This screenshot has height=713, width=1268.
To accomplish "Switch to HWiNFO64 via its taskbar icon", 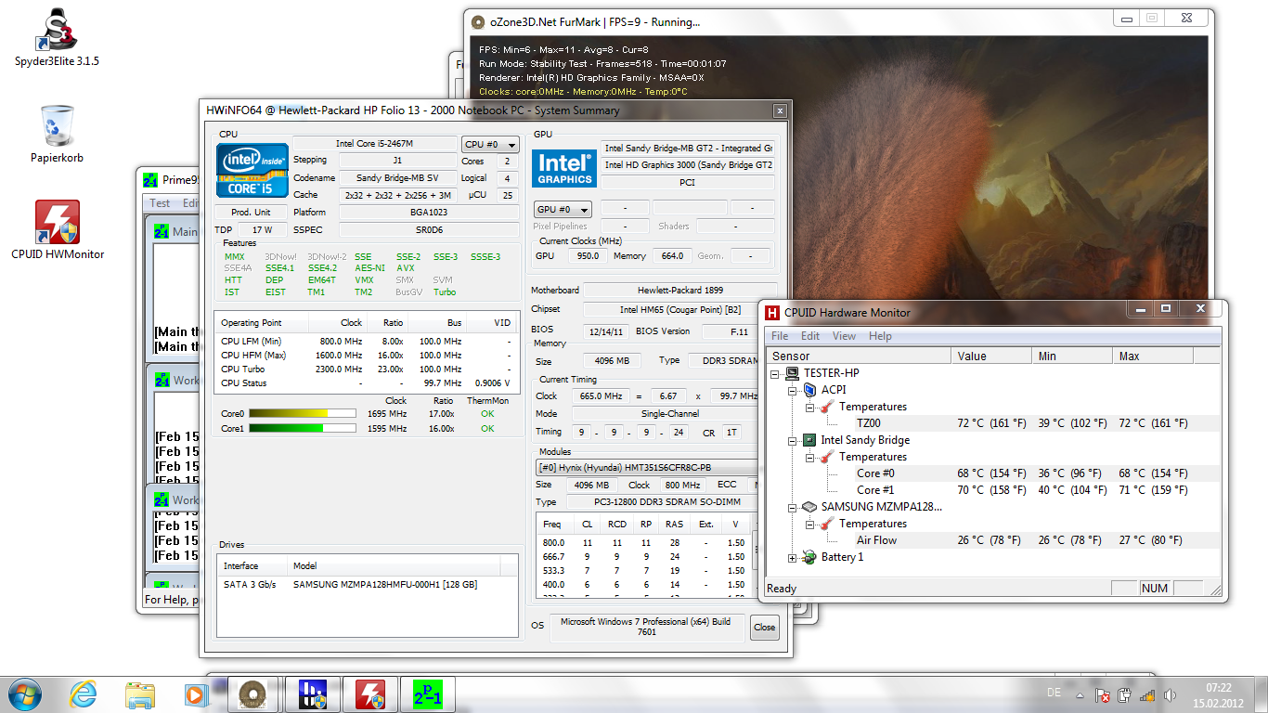I will click(x=313, y=694).
